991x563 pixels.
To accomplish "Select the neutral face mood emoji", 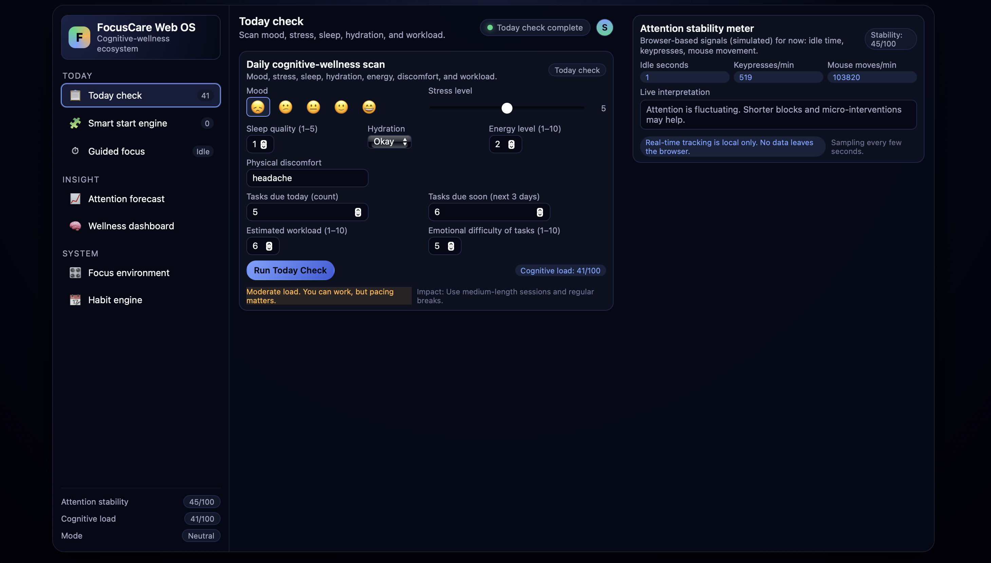I will pos(313,107).
